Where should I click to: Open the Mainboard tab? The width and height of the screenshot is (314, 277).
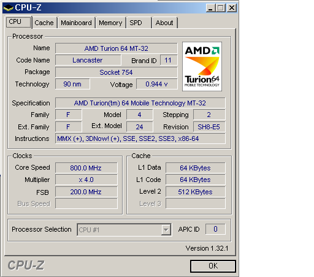(76, 23)
